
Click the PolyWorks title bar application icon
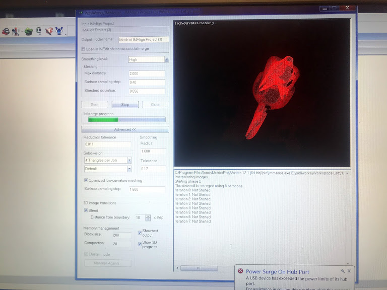[x=81, y=13]
